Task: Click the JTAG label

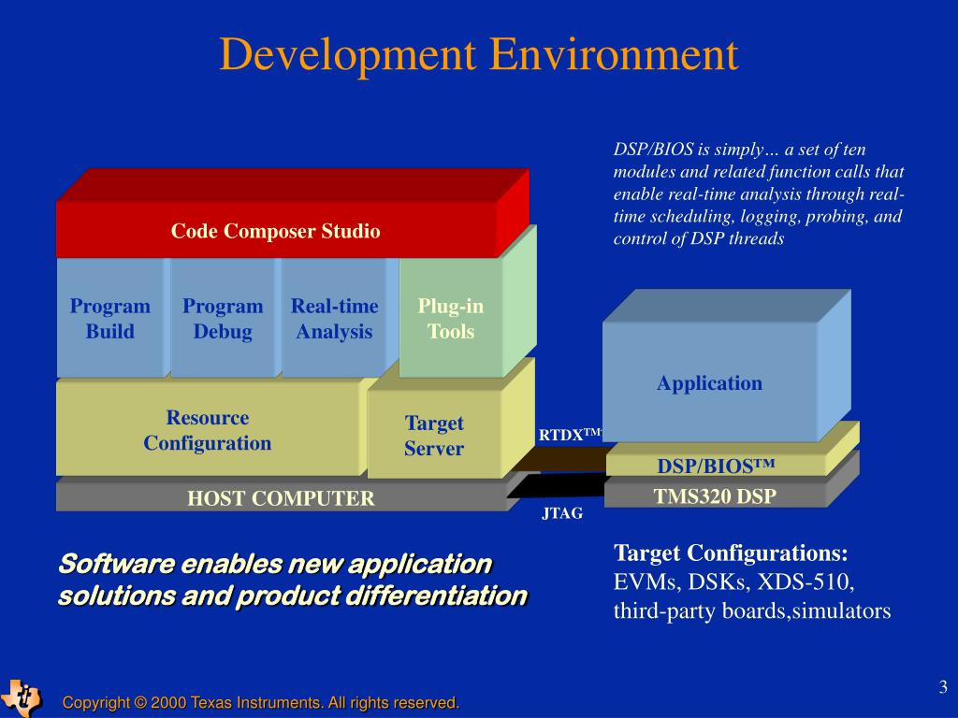Action: (x=562, y=513)
